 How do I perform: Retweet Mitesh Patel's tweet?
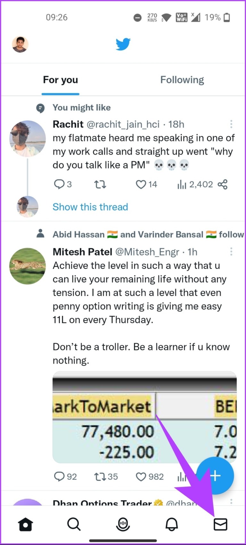click(x=100, y=476)
